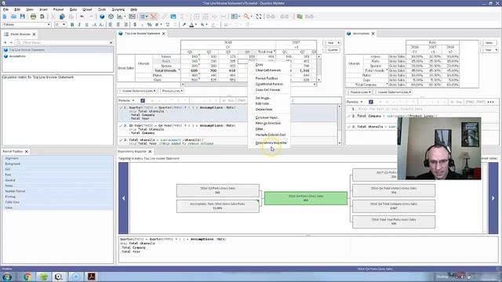
Task: Open the magnifier zoom tool
Action: tap(246, 16)
